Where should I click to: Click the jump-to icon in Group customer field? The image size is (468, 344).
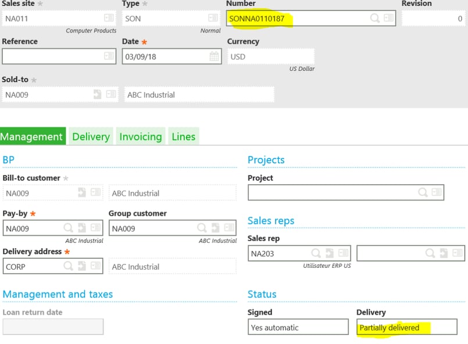(x=215, y=228)
